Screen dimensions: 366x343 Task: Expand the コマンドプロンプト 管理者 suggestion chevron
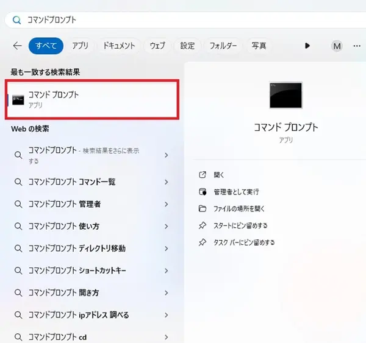(167, 204)
